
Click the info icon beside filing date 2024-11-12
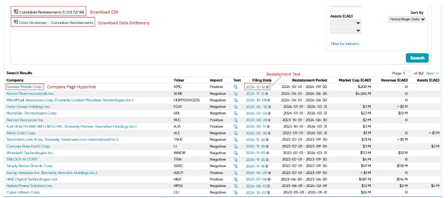(267, 93)
